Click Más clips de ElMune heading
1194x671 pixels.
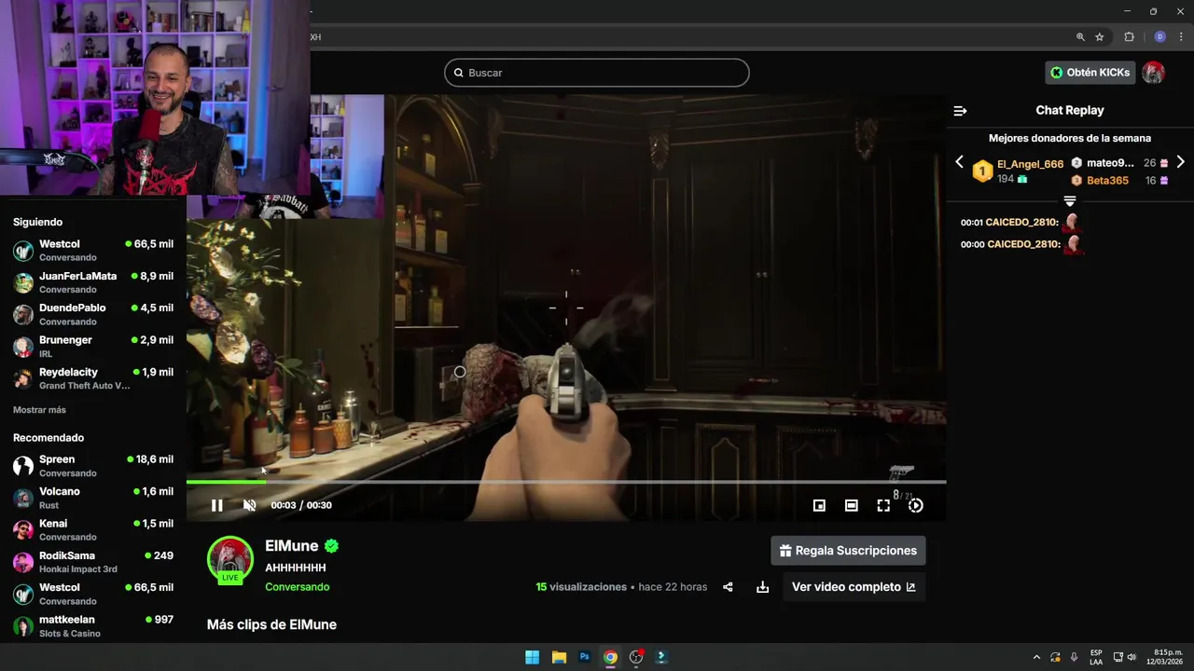[271, 624]
